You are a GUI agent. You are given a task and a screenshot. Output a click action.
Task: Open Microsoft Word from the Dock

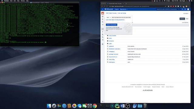click(122, 106)
